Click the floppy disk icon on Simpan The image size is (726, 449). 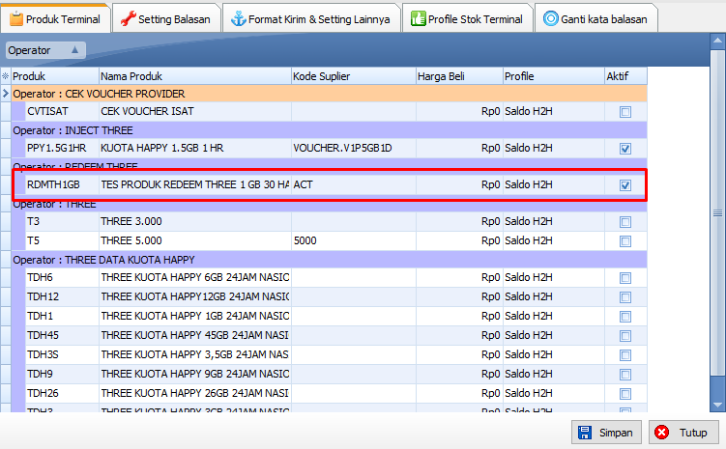pos(585,433)
